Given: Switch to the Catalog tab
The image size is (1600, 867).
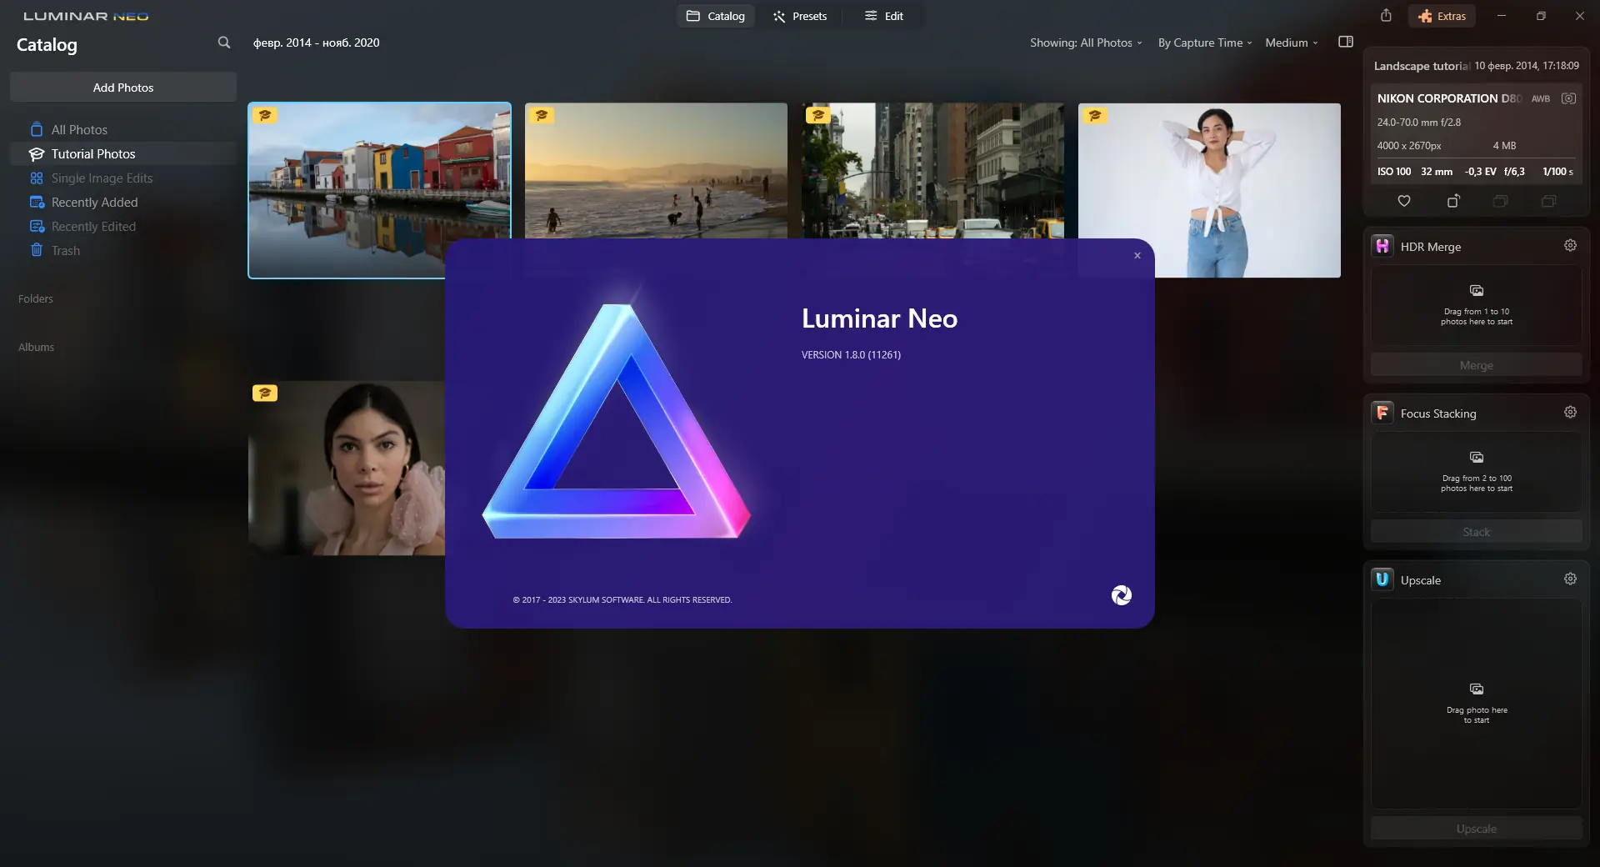Looking at the screenshot, I should pos(715,16).
